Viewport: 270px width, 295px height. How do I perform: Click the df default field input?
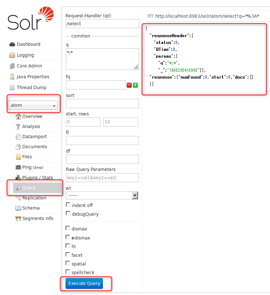click(102, 159)
